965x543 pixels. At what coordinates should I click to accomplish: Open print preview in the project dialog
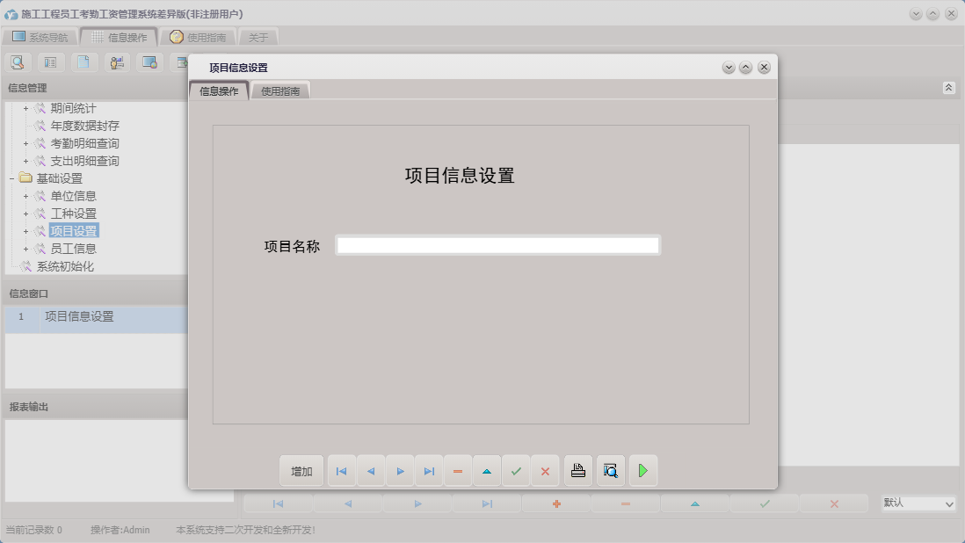click(610, 470)
